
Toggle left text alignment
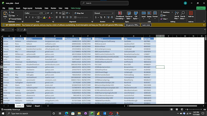coord(57,17)
